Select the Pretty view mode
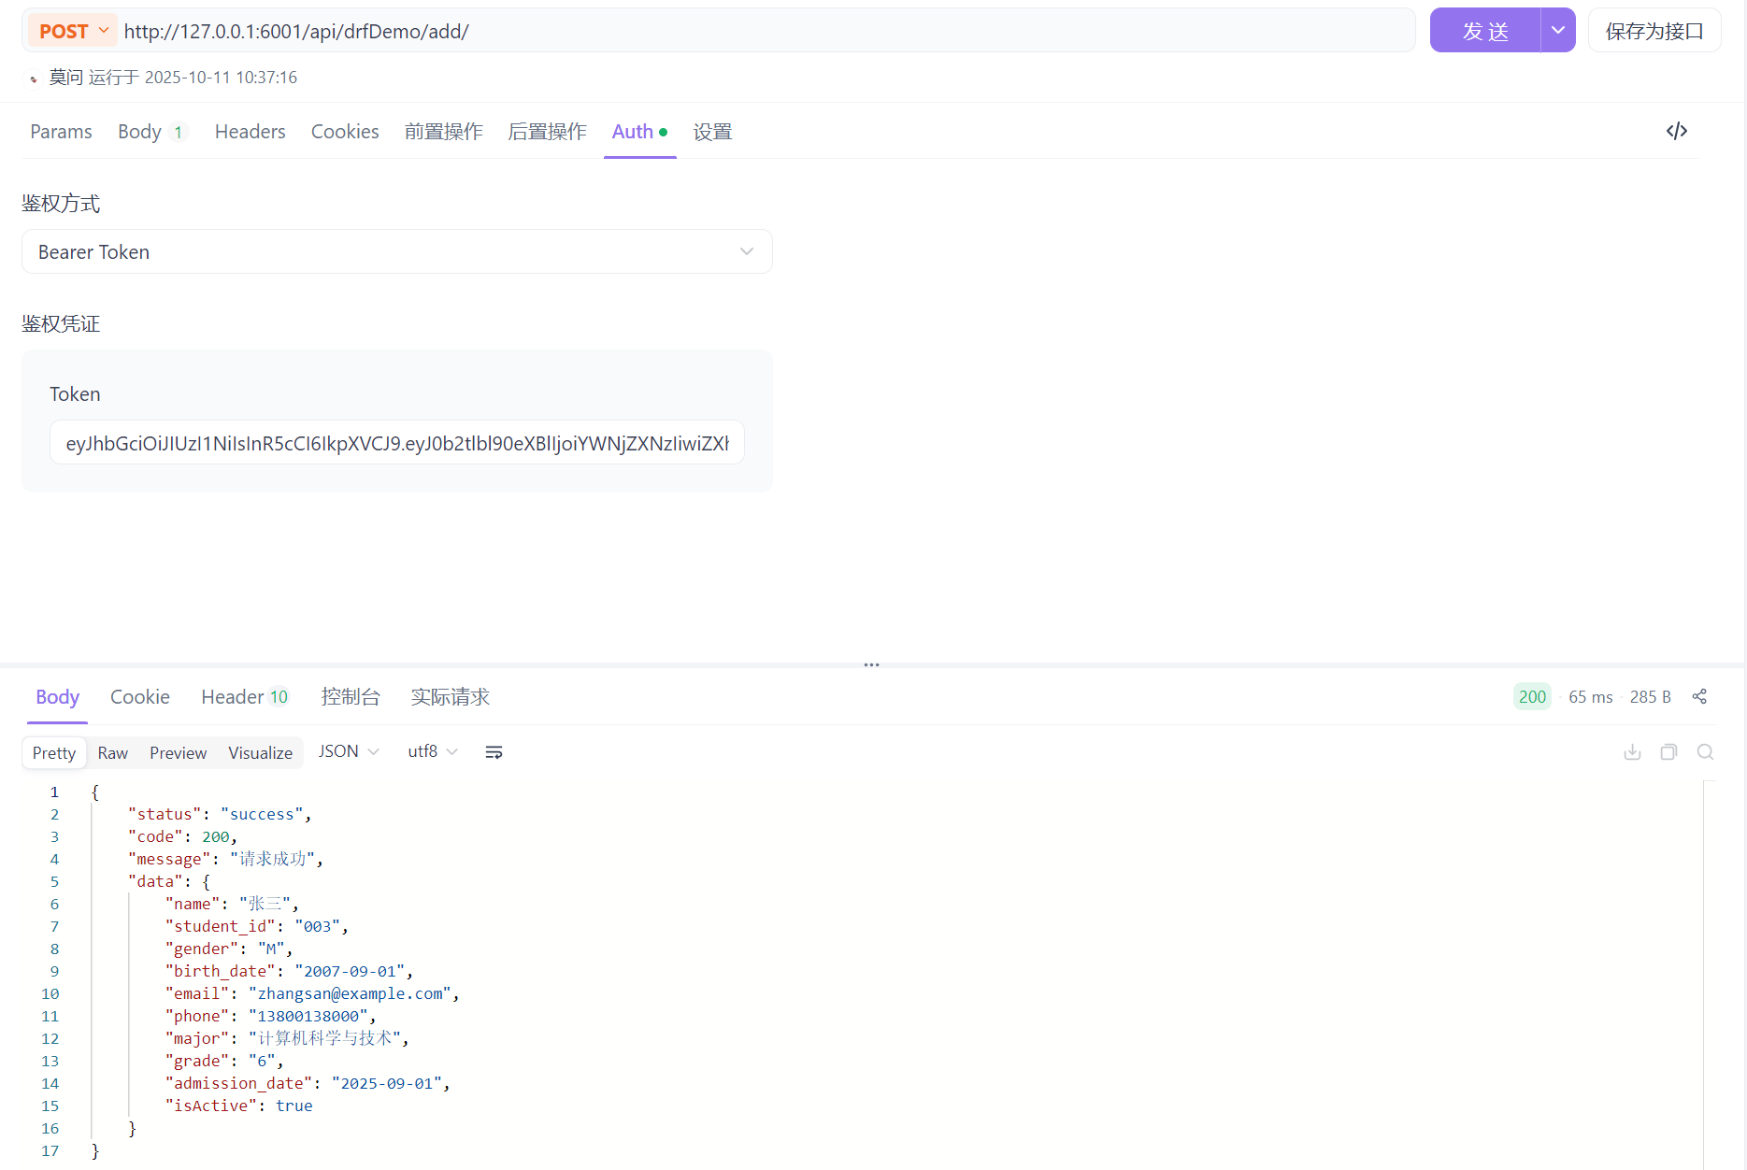This screenshot has height=1170, width=1747. 54,752
